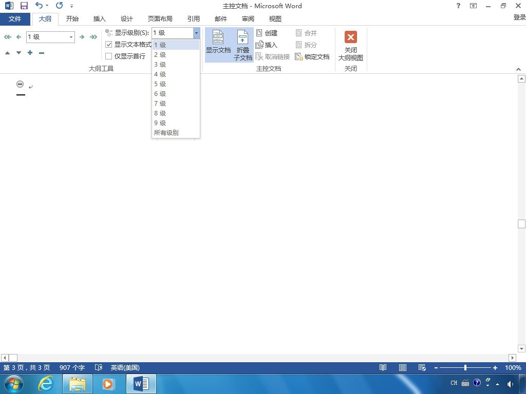
Task: Collapse outline item with minus icon
Action: [42, 53]
